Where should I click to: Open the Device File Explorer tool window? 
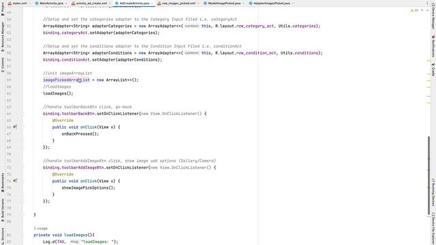(x=433, y=229)
